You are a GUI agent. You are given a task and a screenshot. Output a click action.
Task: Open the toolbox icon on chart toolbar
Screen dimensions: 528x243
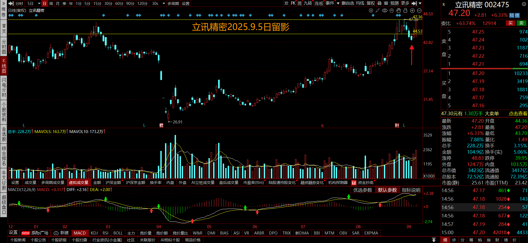point(392,10)
